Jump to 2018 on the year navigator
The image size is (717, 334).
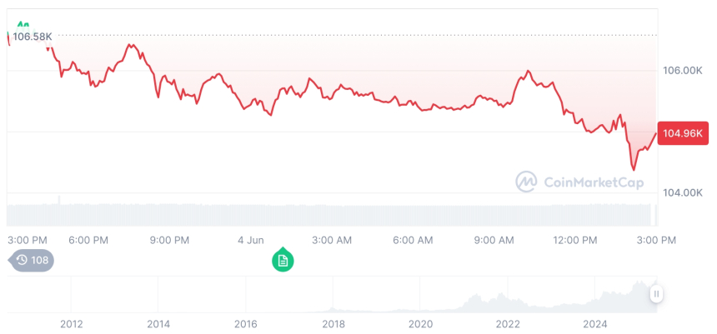click(x=333, y=324)
